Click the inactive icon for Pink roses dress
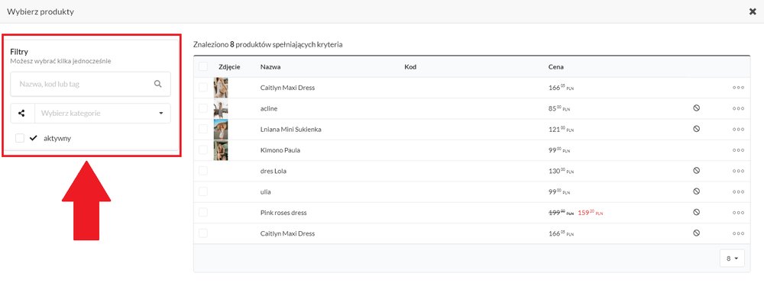The width and height of the screenshot is (764, 289). click(696, 213)
